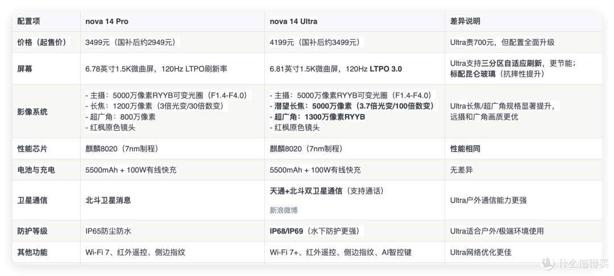Click 'Ultra网络优化更佳' cell

coord(480,252)
